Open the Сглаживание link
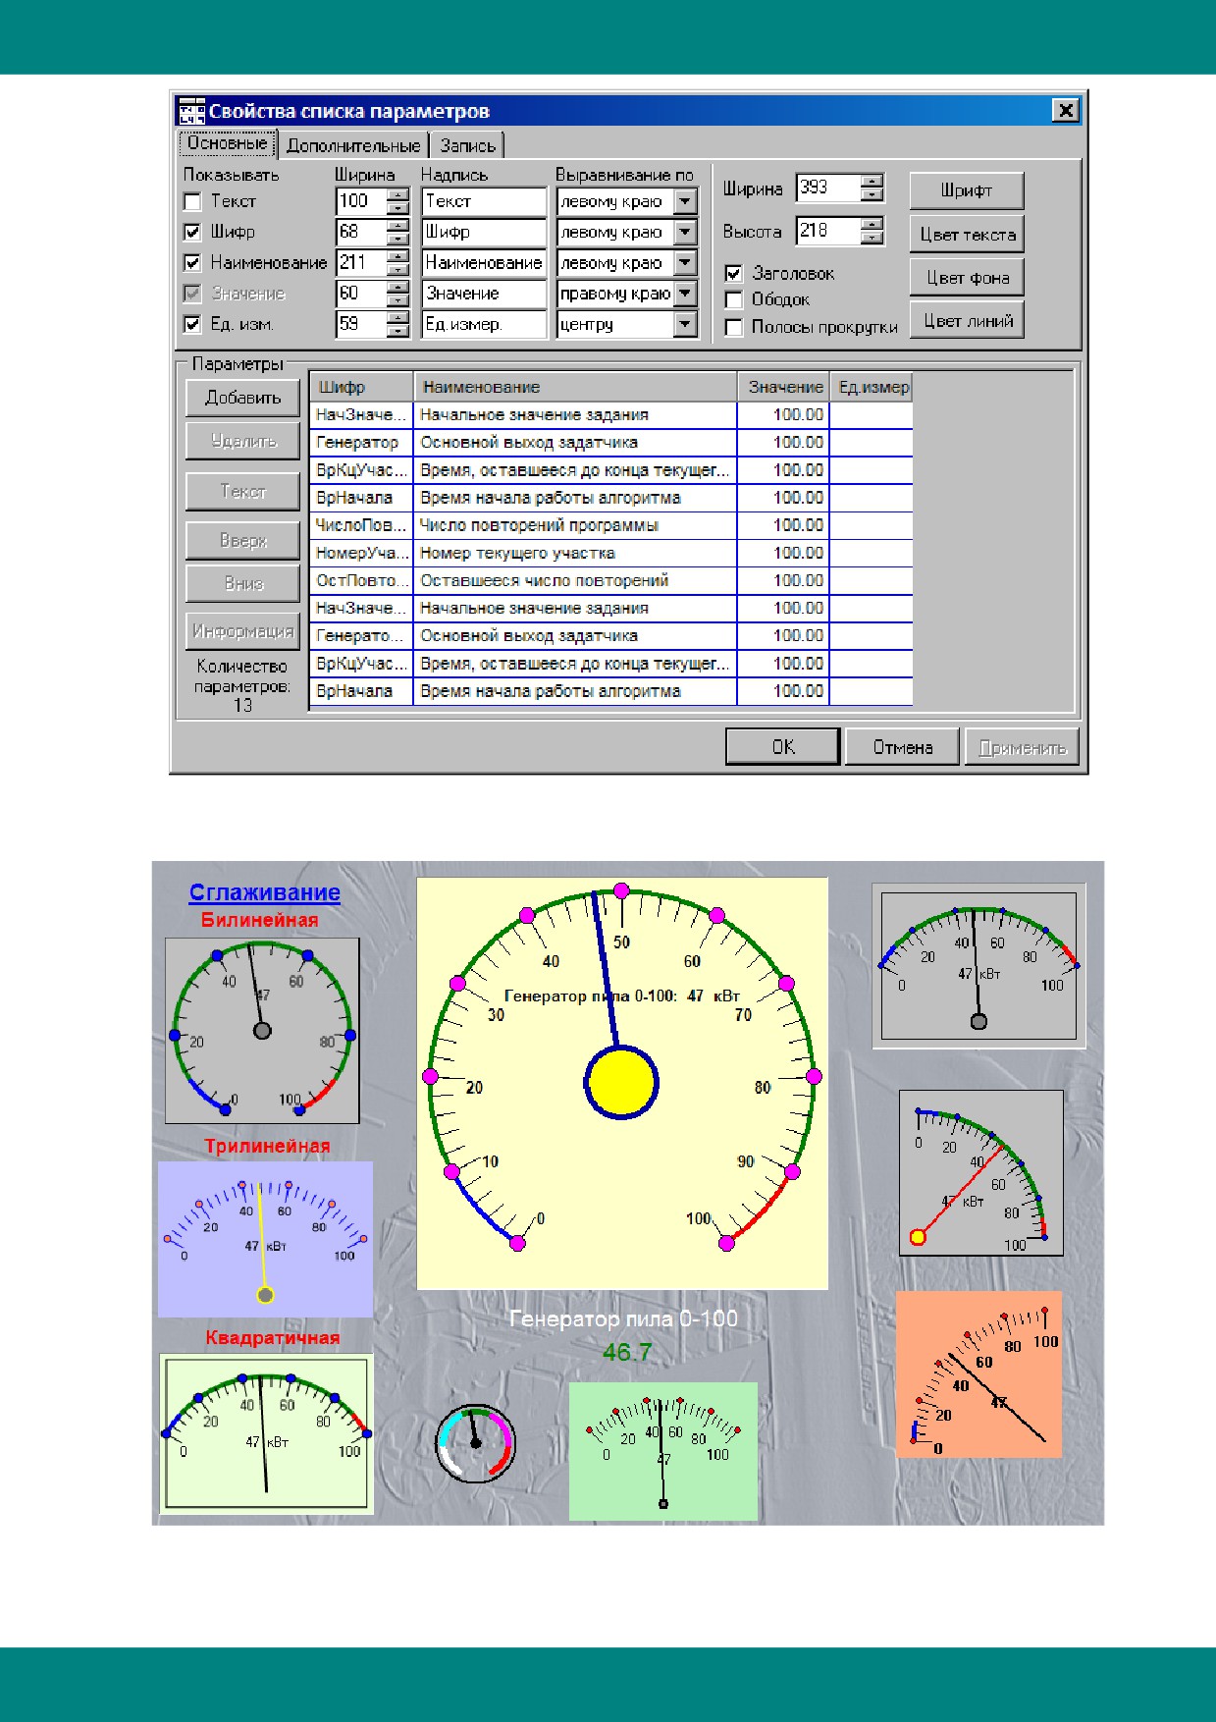 point(264,892)
